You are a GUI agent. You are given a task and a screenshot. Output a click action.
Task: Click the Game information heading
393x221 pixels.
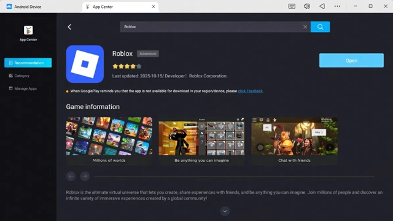tap(93, 107)
